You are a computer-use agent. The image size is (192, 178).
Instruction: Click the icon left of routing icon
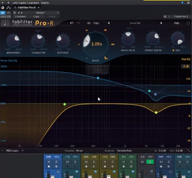(3, 7)
